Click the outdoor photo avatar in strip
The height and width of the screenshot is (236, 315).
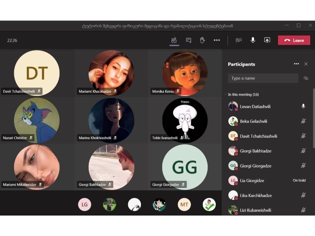point(109,205)
